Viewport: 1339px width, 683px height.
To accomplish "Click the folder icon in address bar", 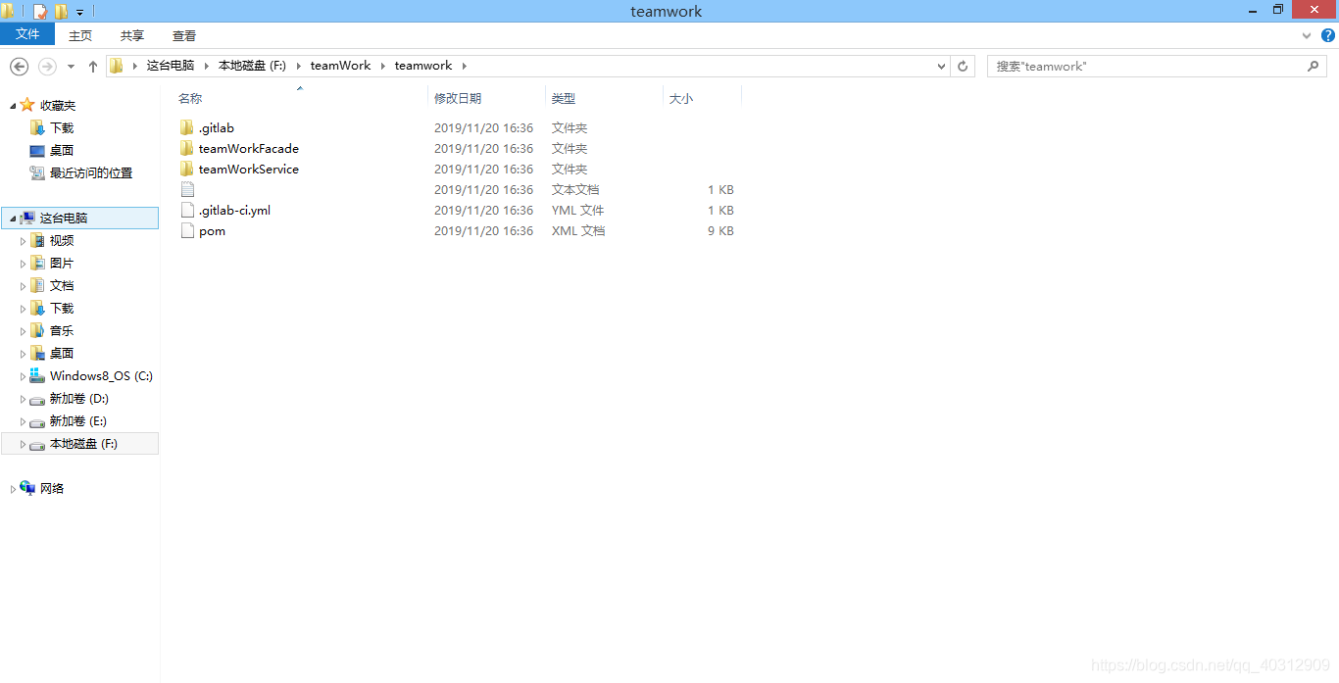I will 116,66.
